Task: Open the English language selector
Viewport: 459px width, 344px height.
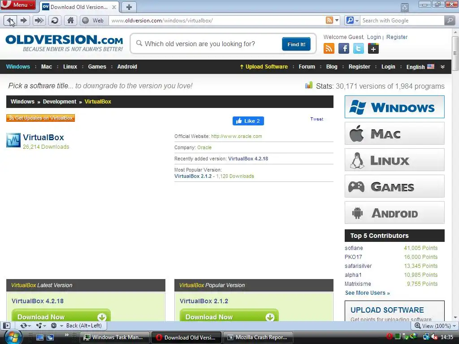Action: tap(420, 67)
